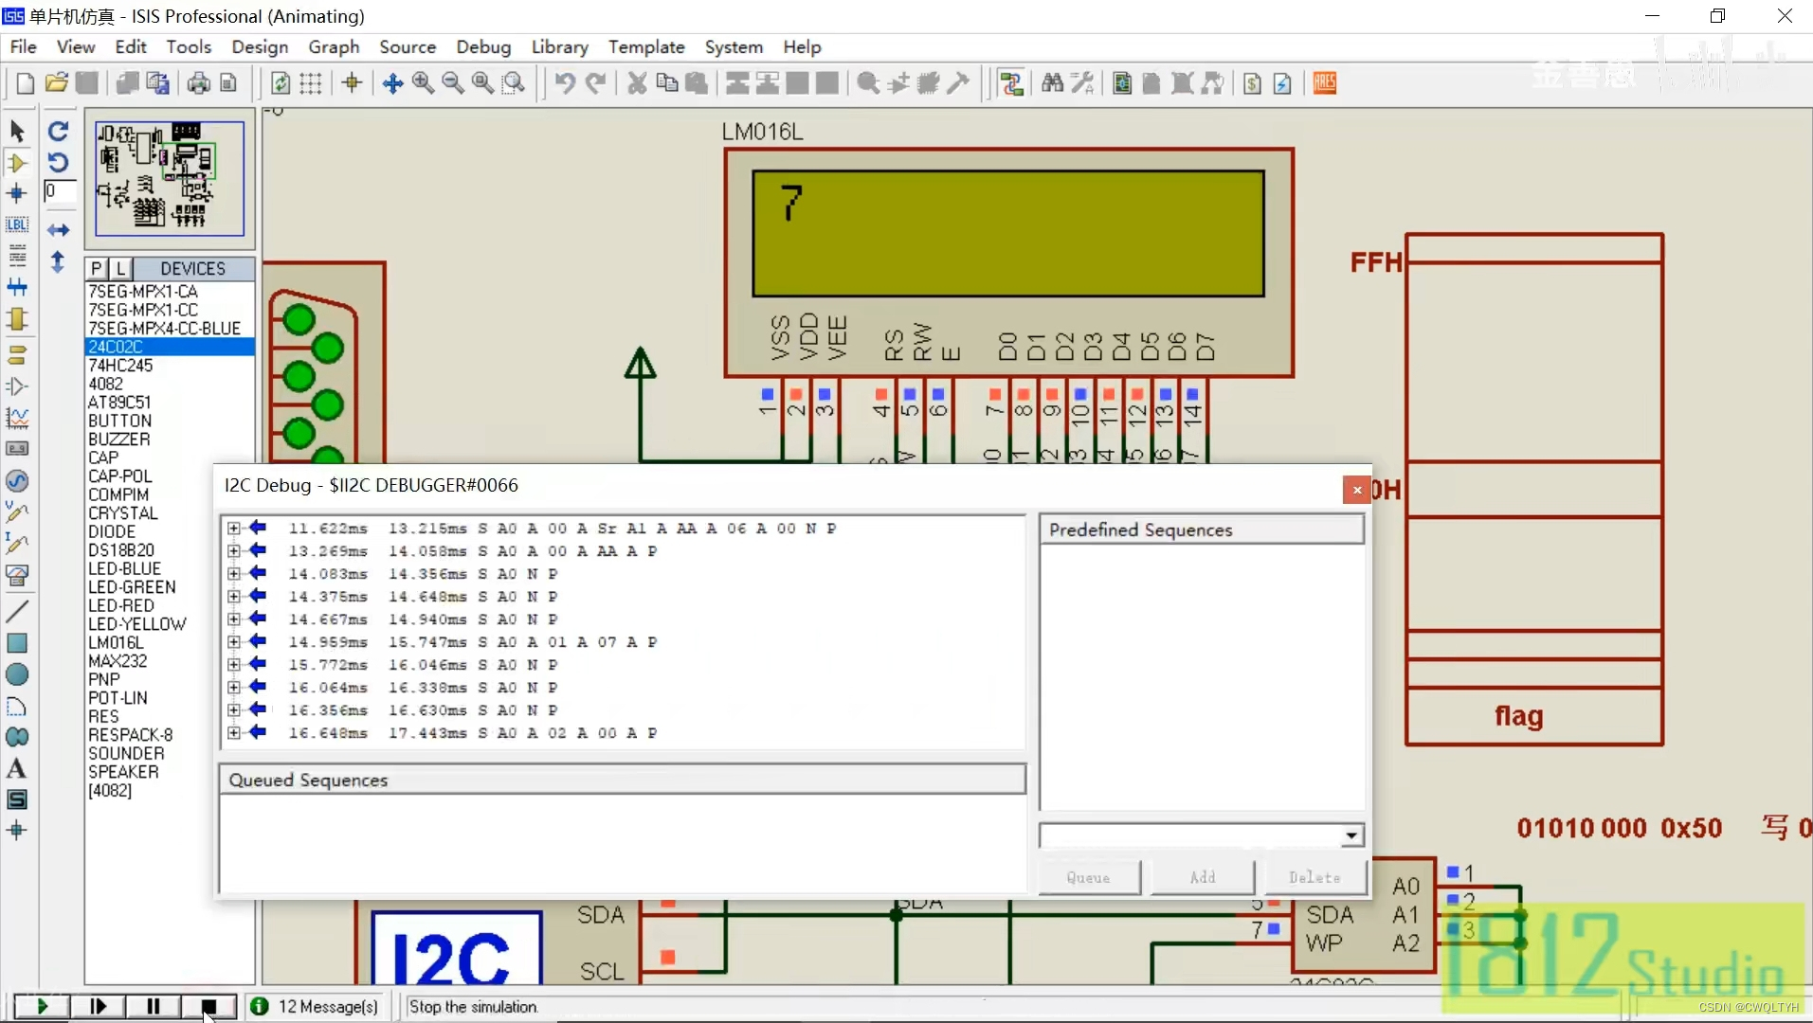The width and height of the screenshot is (1813, 1023).
Task: Expand the 14.959ms I2C sequence row
Action: pos(234,641)
